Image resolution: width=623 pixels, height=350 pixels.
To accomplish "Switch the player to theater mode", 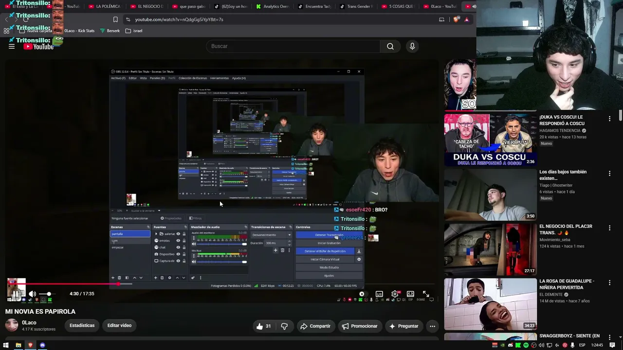I will point(410,294).
